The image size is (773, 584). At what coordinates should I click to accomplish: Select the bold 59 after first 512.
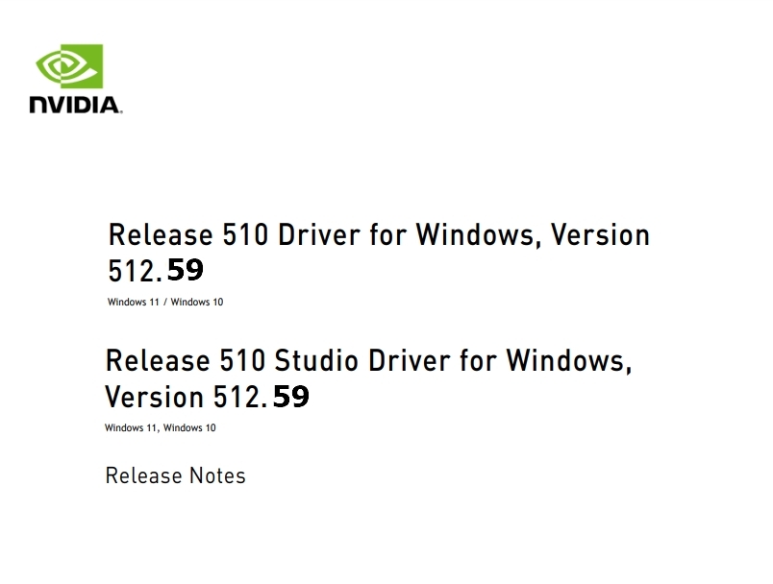pos(186,270)
